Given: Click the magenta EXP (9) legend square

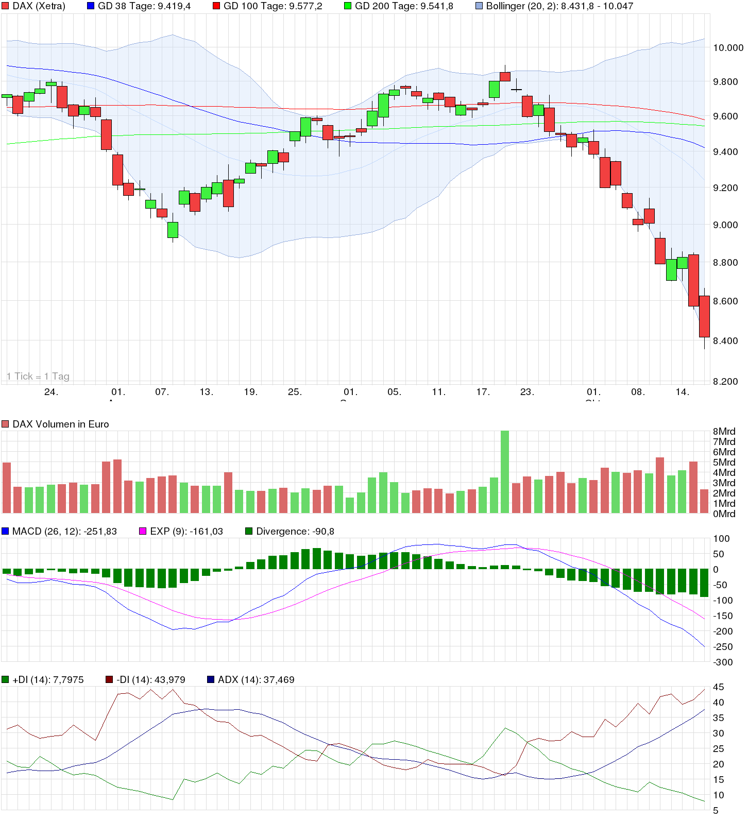Looking at the screenshot, I should 143,532.
